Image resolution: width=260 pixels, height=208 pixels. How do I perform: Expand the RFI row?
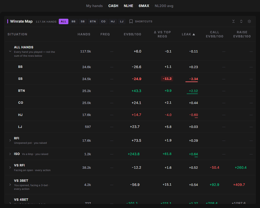(x=10, y=140)
